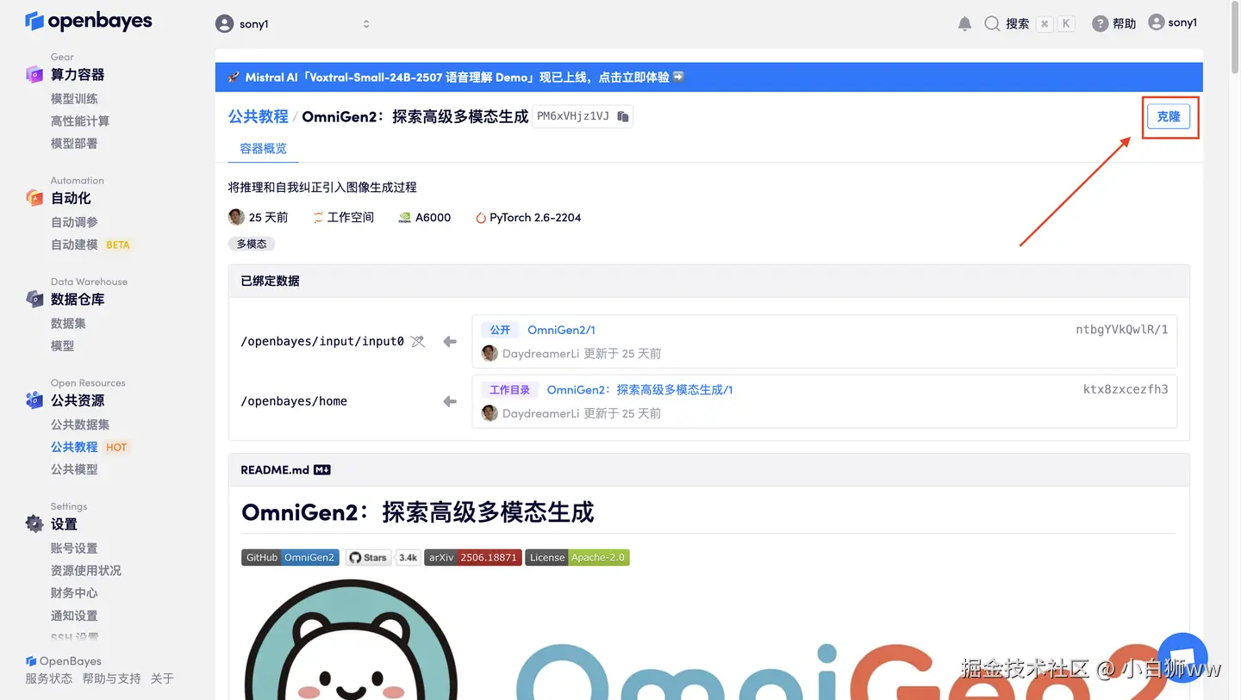Click the 公共教程 breadcrumb link
Viewport: 1241px width, 700px height.
click(x=258, y=116)
